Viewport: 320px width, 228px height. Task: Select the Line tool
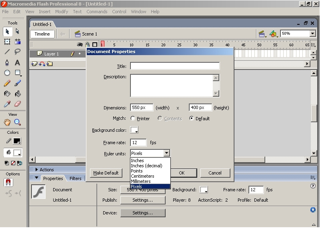click(x=7, y=52)
